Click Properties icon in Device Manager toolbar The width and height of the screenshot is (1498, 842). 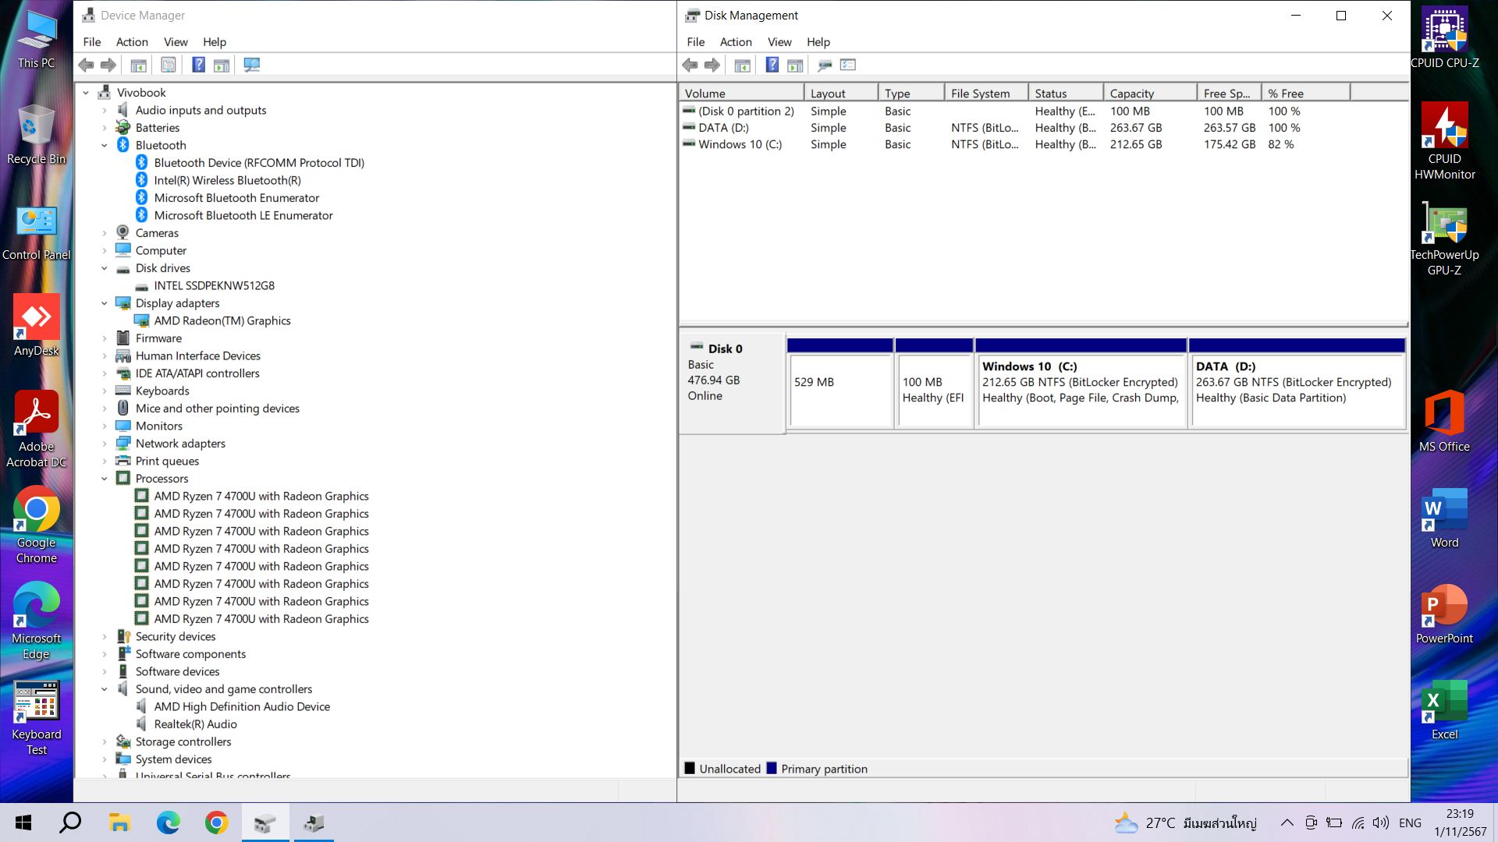click(168, 65)
